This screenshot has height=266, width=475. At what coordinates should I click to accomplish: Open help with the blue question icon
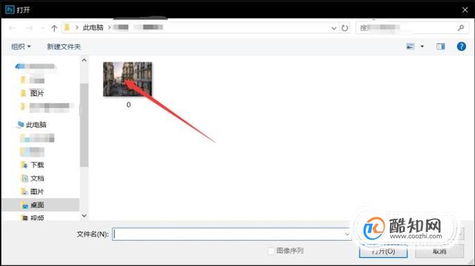tap(461, 47)
